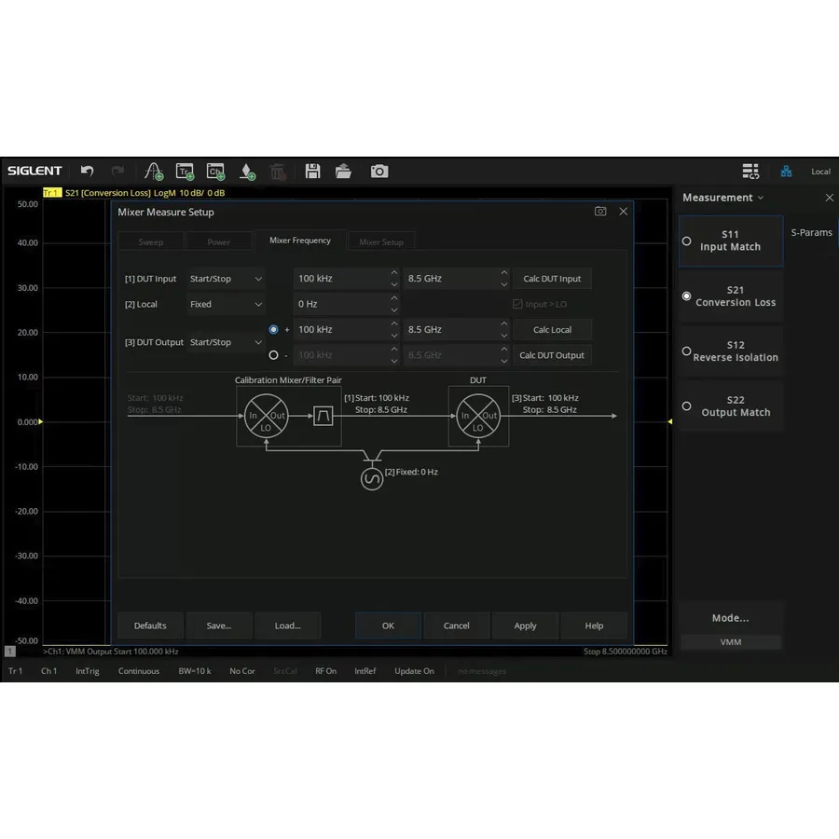Click the camera icon on the dialog titlebar
Screen dimensions: 839x839
pos(600,212)
